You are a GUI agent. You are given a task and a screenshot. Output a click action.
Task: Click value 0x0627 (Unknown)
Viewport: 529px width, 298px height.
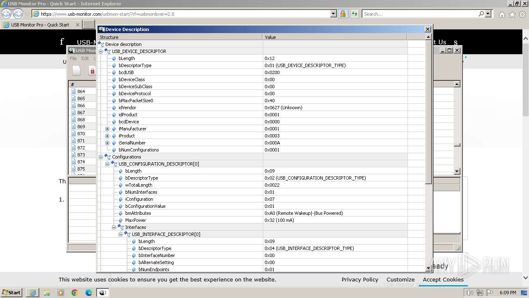coord(284,108)
